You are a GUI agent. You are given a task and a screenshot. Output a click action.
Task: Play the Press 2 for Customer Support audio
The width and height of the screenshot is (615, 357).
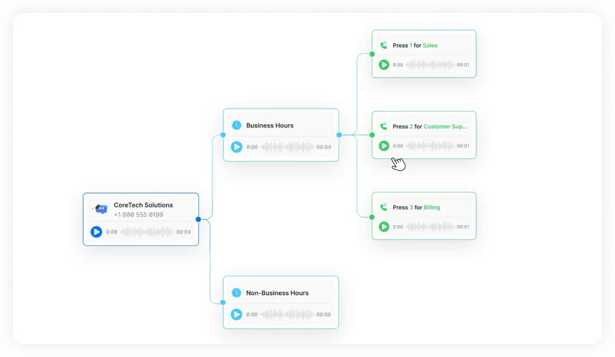(384, 146)
